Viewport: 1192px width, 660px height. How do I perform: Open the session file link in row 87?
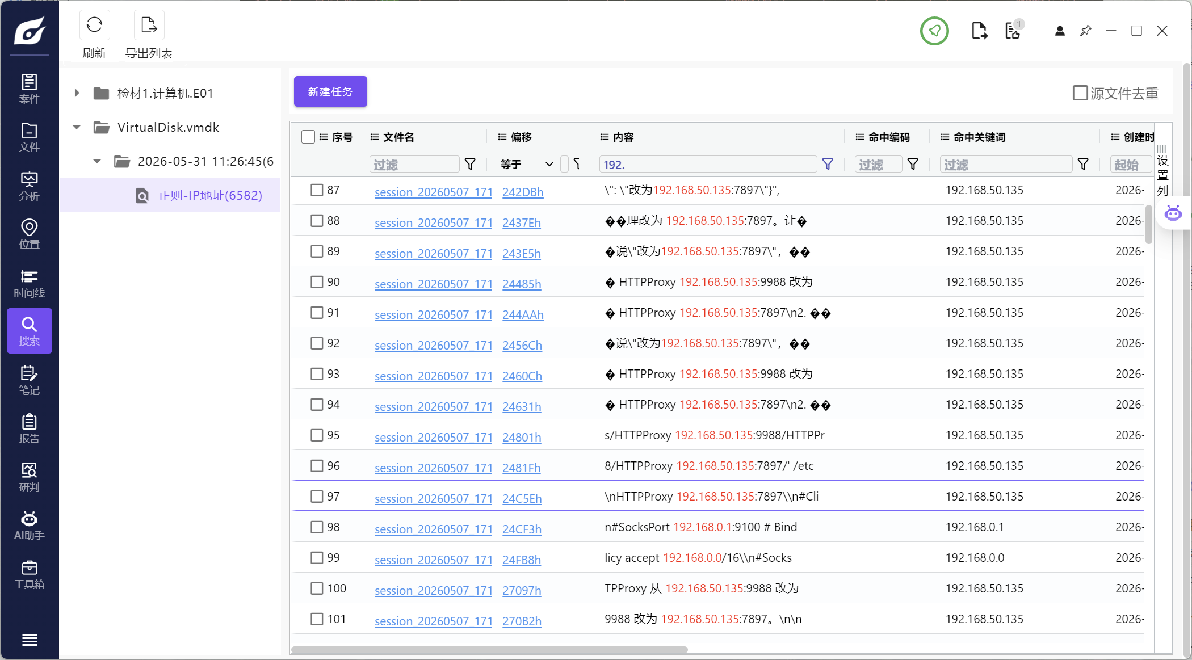tap(433, 192)
